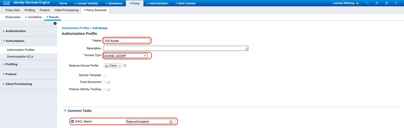Open the PostureCompliant DACL dropdown
The height and width of the screenshot is (128, 404).
click(150, 122)
